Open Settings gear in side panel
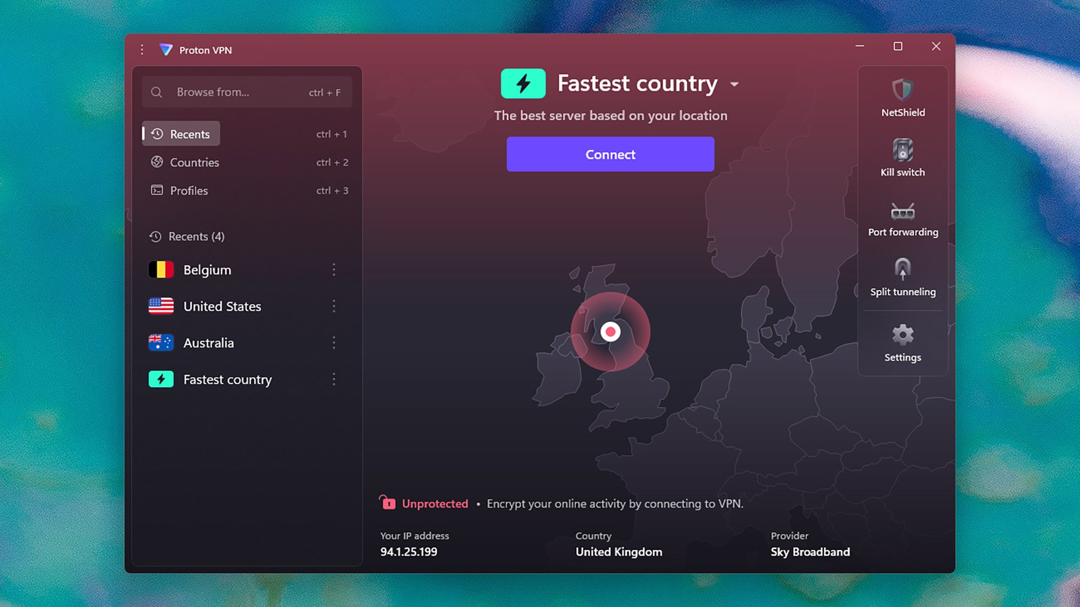The height and width of the screenshot is (607, 1080). click(x=902, y=335)
